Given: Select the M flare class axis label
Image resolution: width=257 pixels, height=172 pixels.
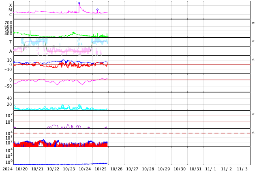Looking at the screenshot, I should [10, 10].
